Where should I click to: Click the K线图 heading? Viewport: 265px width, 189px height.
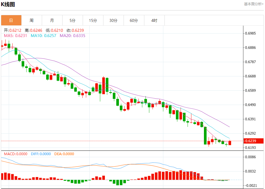point(8,4)
